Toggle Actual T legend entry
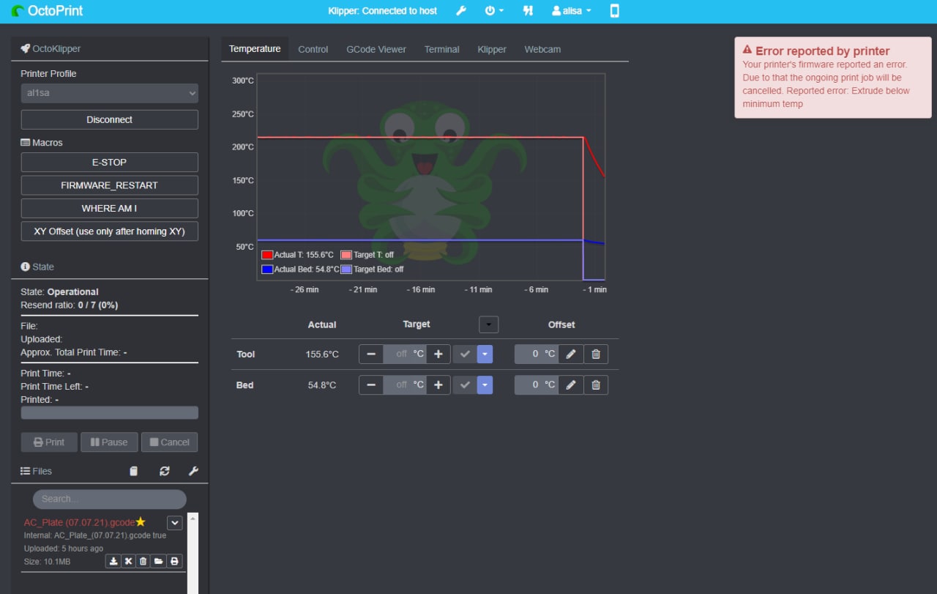 coord(298,255)
